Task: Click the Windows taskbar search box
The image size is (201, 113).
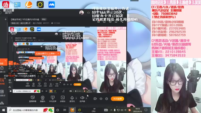Action: coord(31,110)
